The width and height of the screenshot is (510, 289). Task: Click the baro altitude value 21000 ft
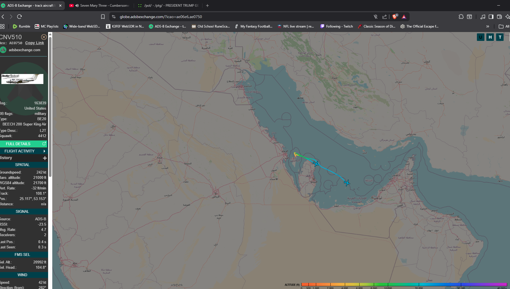click(40, 177)
